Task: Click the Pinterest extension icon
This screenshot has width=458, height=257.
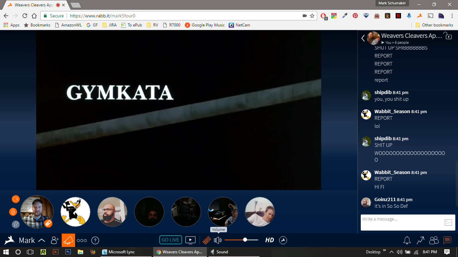Action: (x=355, y=16)
